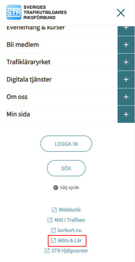Screen dimensions: 135x262
Task: Click the external link icon beside Mitt i Trafiken
Action: 50,220
